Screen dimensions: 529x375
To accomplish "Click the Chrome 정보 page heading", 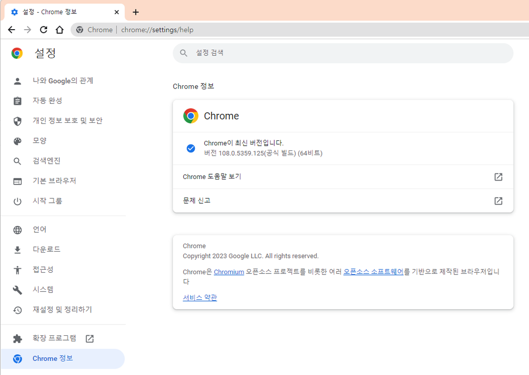I will pos(193,86).
